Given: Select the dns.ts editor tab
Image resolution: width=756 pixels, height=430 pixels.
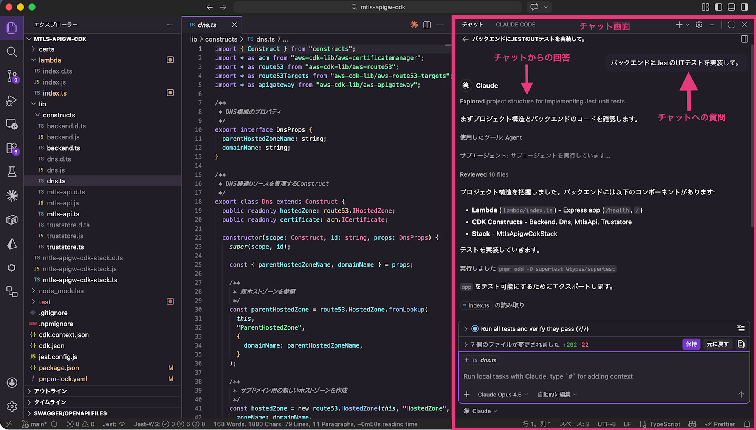Looking at the screenshot, I should coord(207,25).
